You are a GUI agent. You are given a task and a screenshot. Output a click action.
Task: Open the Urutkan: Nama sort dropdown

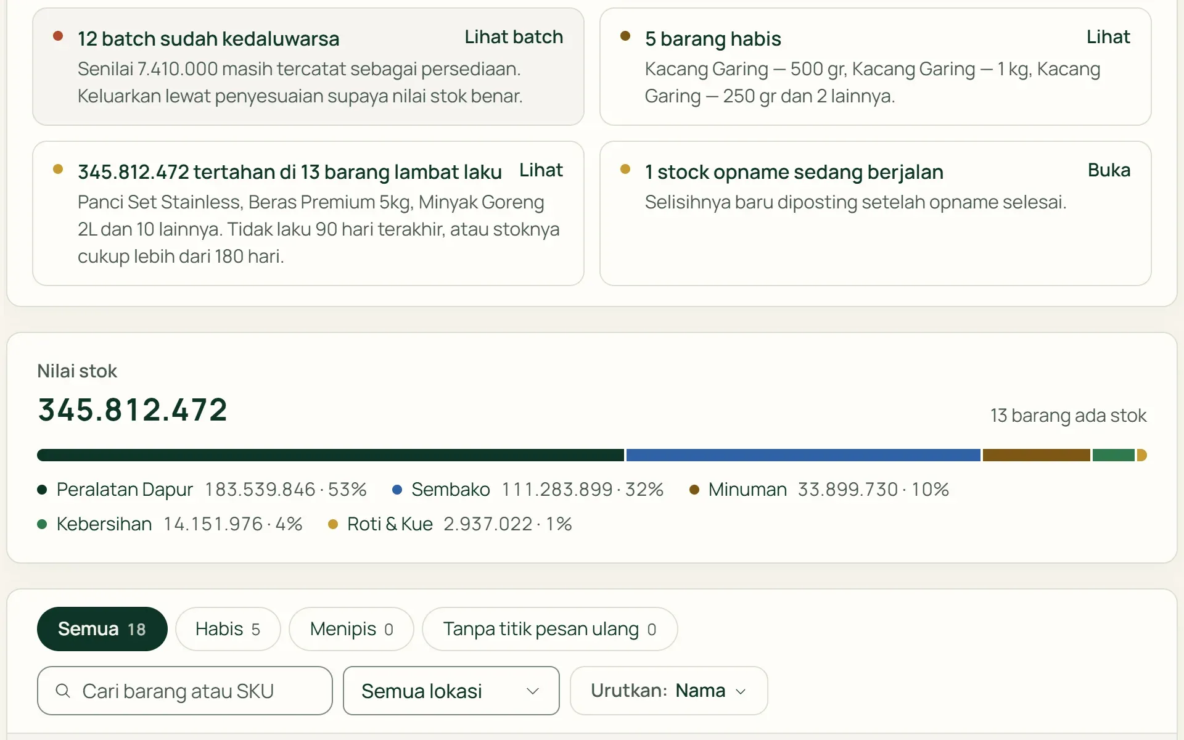[x=668, y=691]
